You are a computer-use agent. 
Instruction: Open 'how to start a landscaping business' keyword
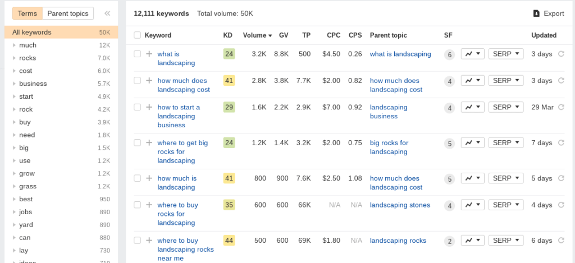click(179, 116)
